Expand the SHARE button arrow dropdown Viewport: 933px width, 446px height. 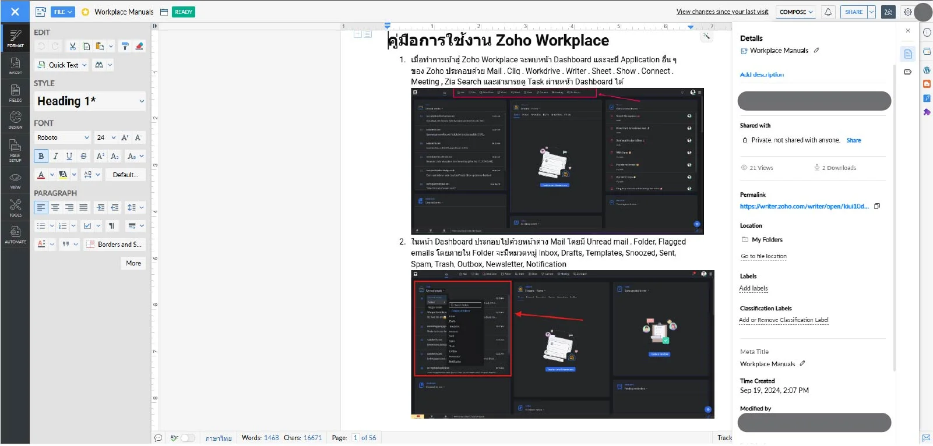pyautogui.click(x=872, y=12)
